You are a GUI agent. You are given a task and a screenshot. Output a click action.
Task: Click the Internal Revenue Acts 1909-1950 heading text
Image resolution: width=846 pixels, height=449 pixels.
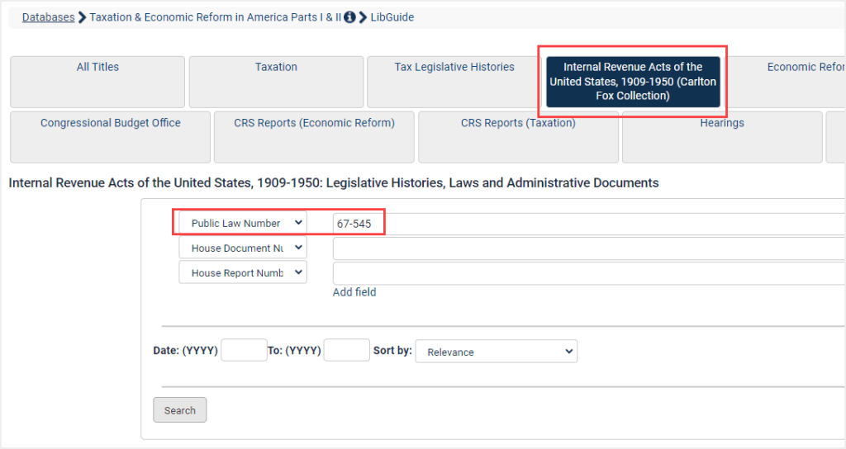(334, 182)
